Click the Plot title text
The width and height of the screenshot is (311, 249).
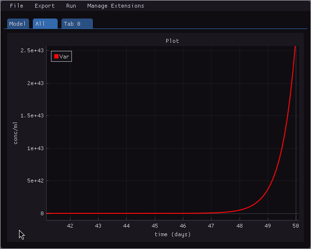click(172, 41)
